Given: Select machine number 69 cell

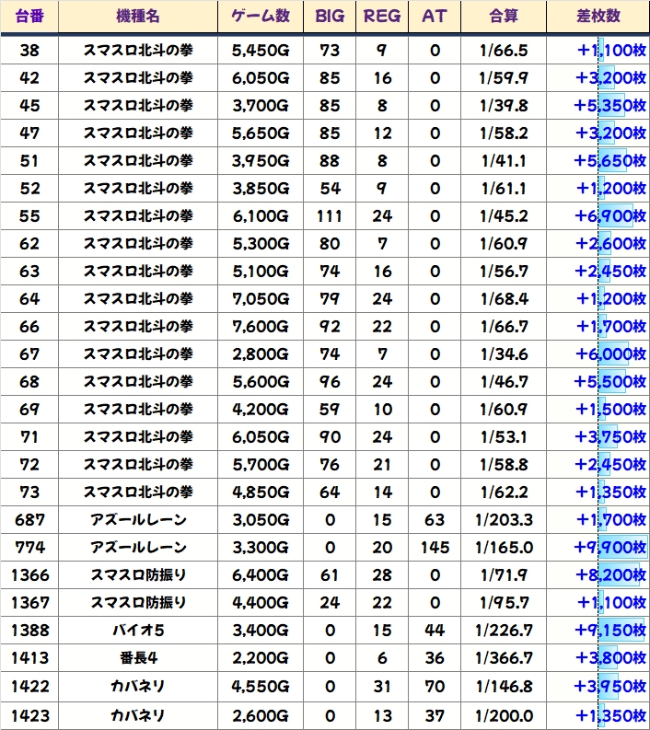Looking at the screenshot, I should [29, 410].
